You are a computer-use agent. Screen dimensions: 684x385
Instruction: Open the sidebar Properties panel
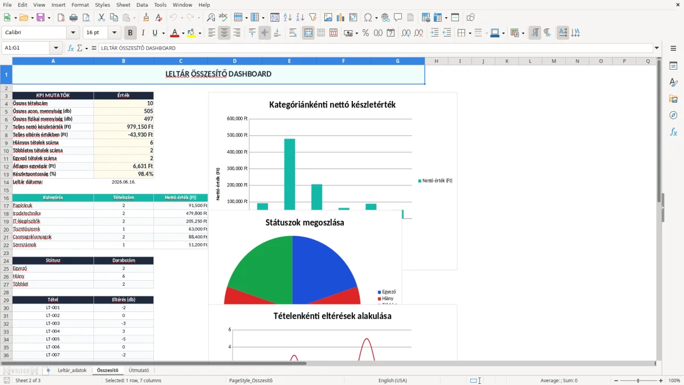click(673, 66)
